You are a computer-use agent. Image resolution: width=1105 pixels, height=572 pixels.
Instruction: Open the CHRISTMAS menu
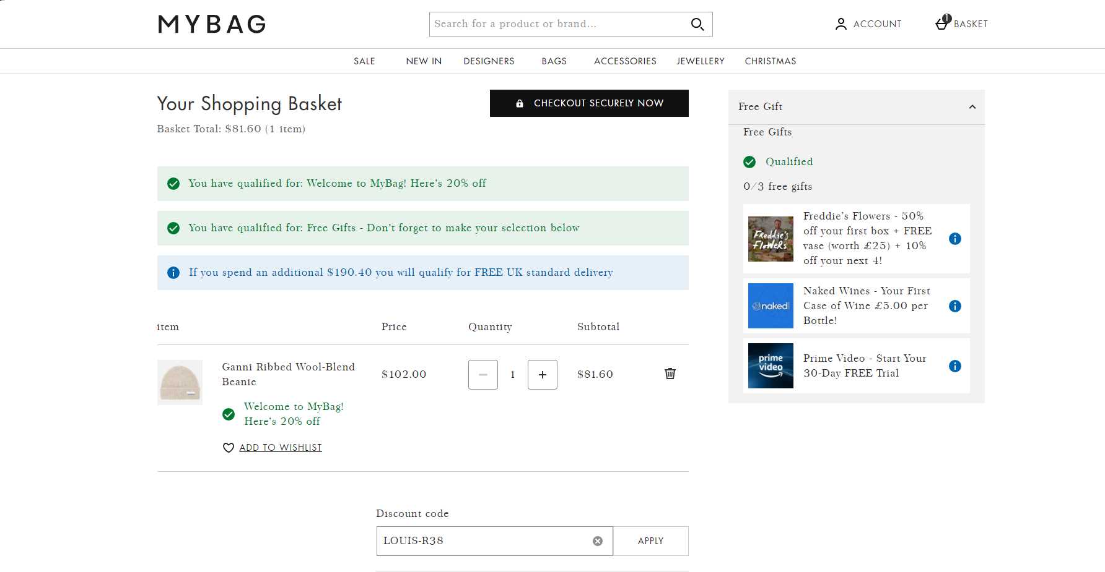click(771, 61)
